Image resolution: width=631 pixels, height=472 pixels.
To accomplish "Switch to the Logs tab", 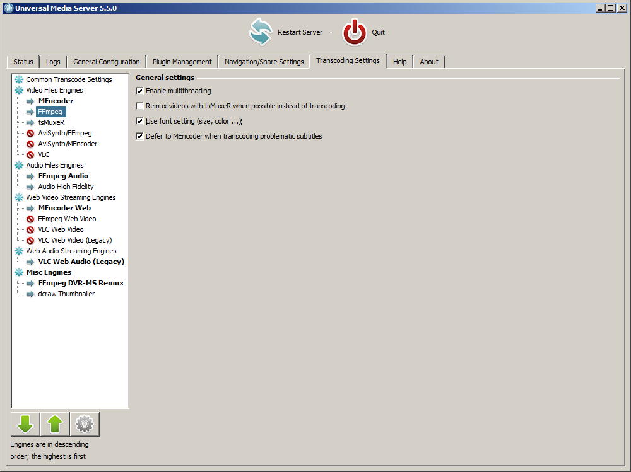I will point(53,62).
